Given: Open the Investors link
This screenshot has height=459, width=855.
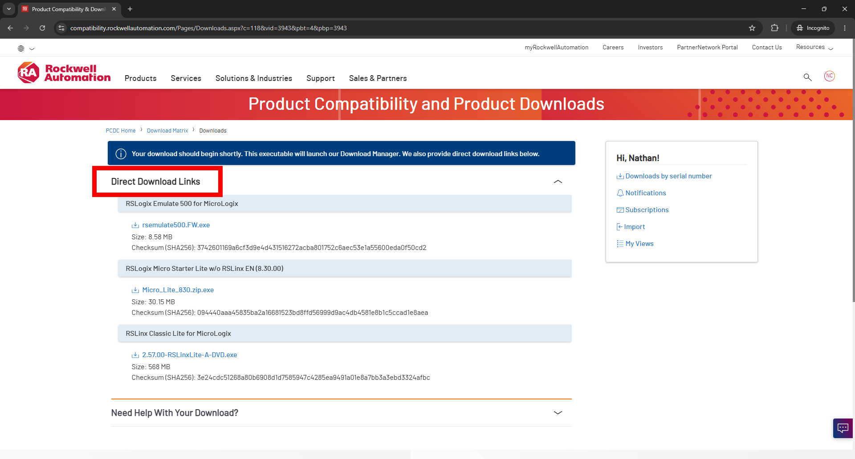Looking at the screenshot, I should click(x=650, y=47).
